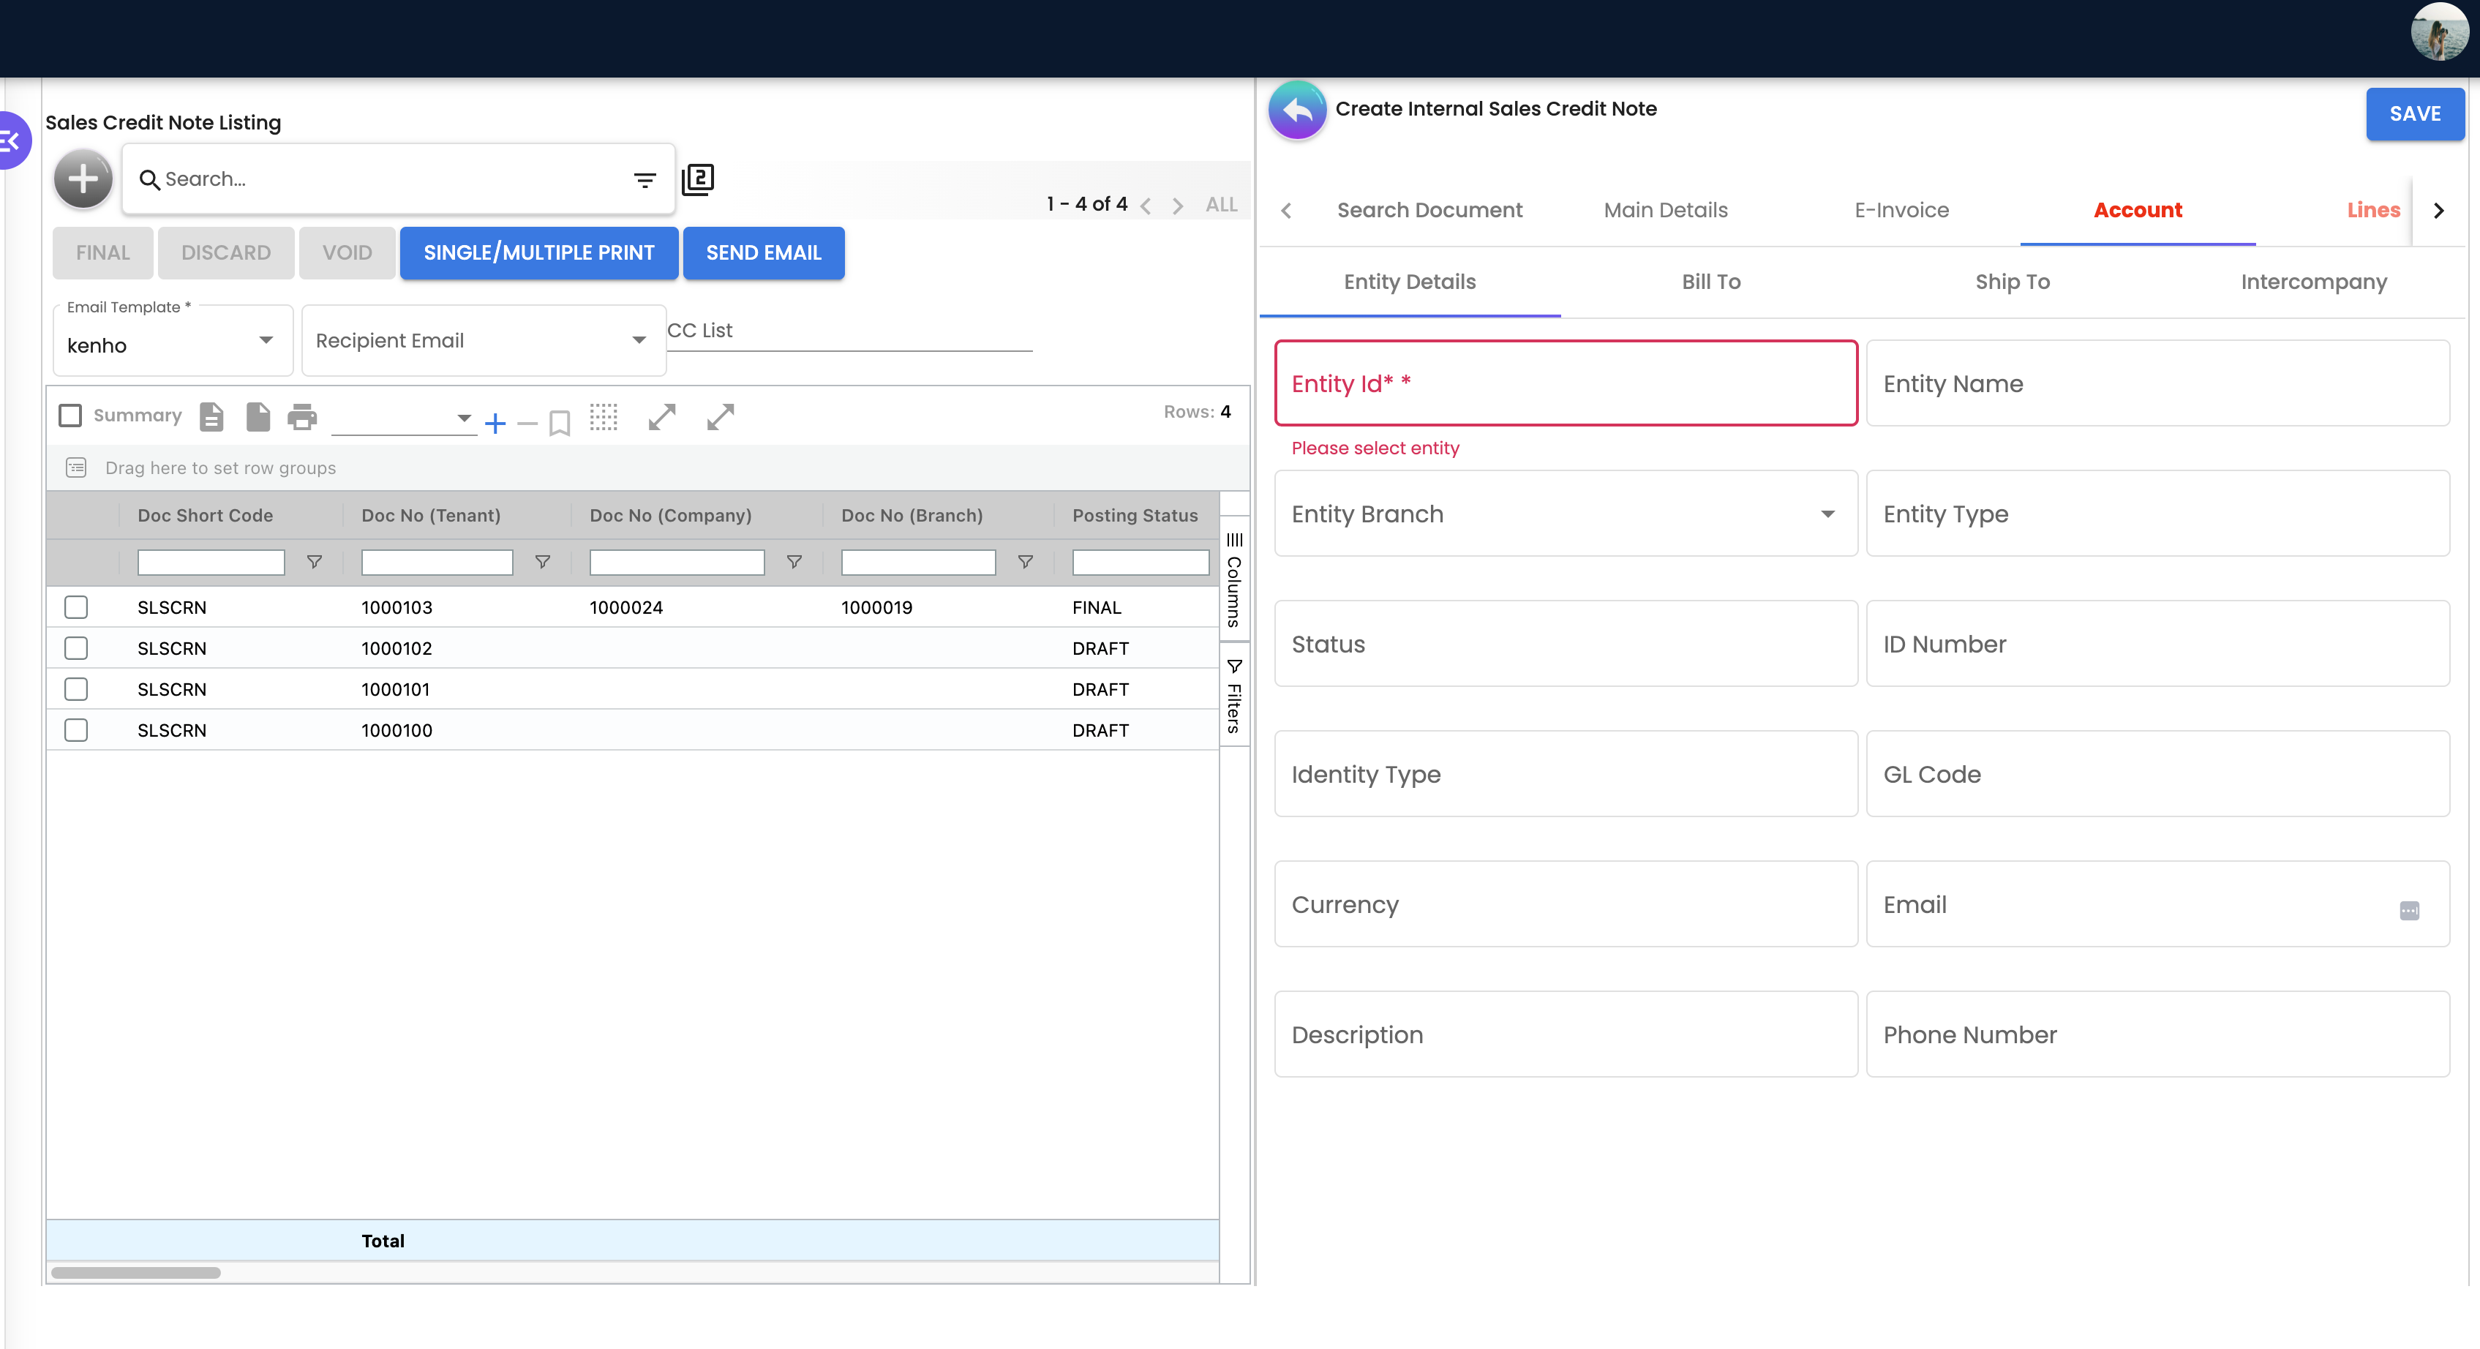The height and width of the screenshot is (1349, 2480).
Task: Open the search filter options icon
Action: (644, 180)
